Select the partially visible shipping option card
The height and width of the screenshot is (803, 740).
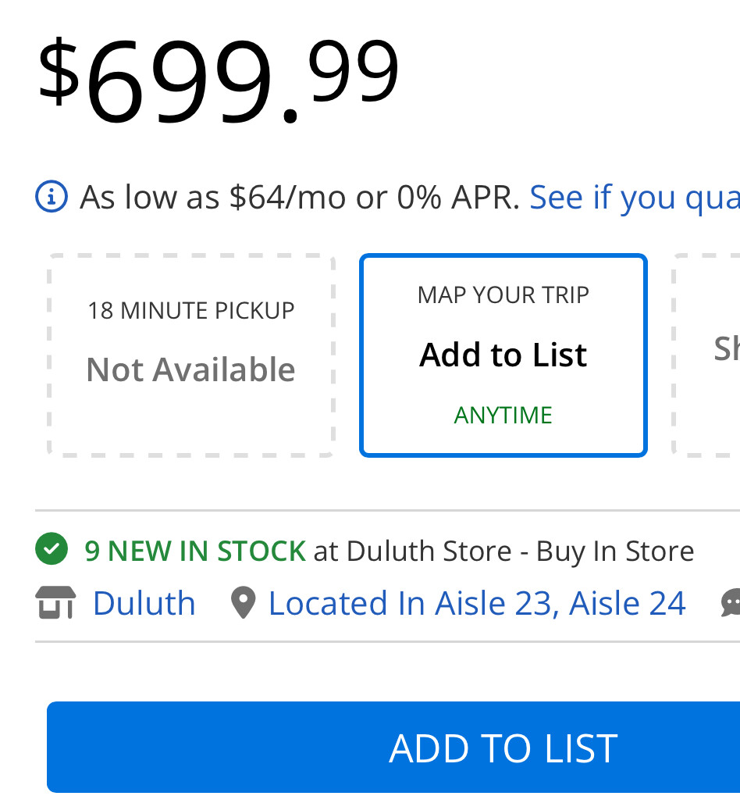[706, 355]
